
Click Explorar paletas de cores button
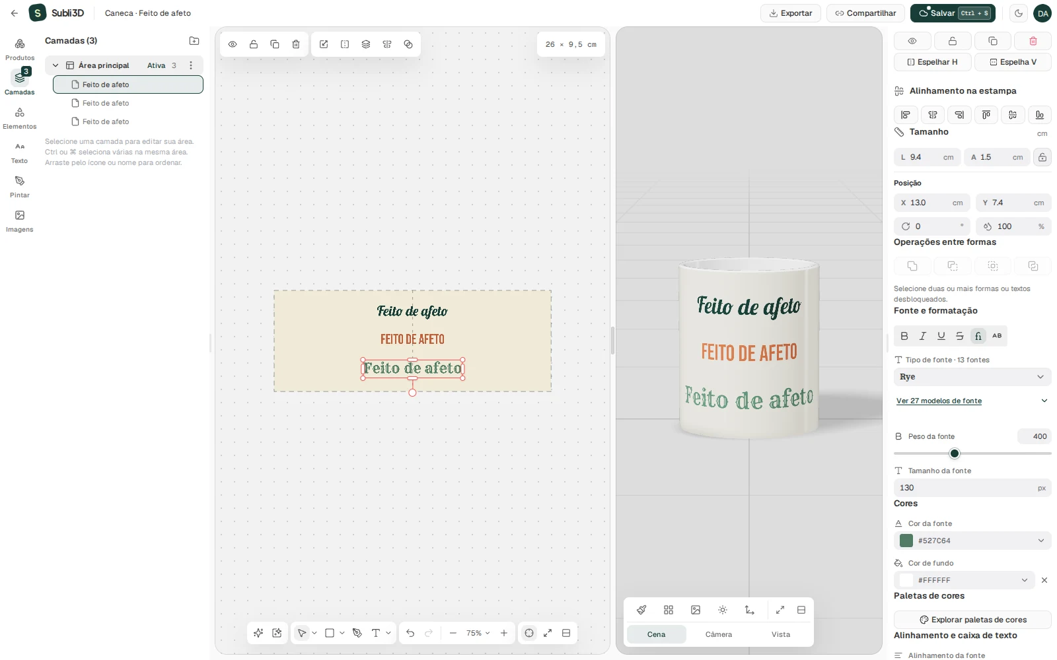[x=972, y=620]
